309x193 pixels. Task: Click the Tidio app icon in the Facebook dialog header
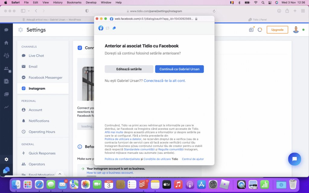114,28
